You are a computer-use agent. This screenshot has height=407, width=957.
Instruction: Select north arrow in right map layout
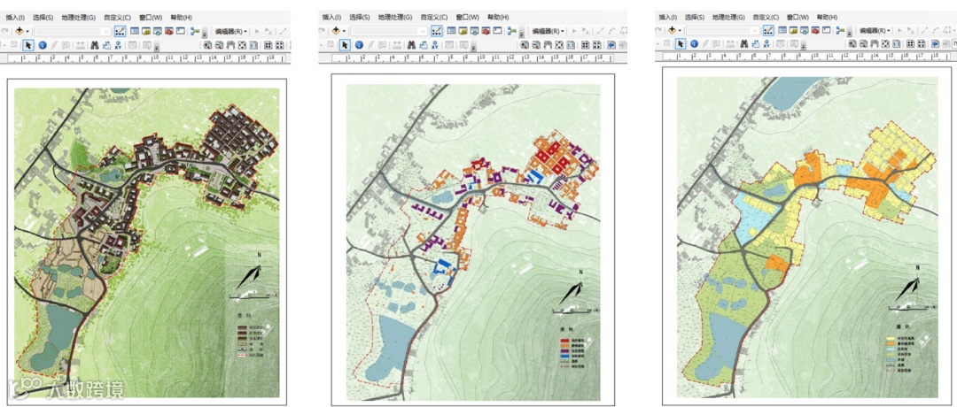point(907,283)
